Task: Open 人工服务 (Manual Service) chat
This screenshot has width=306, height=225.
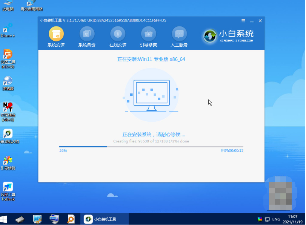Action: click(179, 34)
